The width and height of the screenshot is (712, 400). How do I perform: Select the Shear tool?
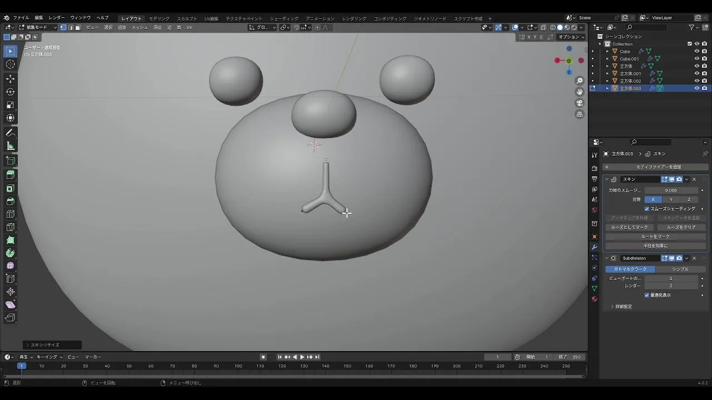[x=10, y=305]
